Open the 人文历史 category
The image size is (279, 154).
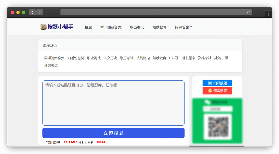[110, 58]
